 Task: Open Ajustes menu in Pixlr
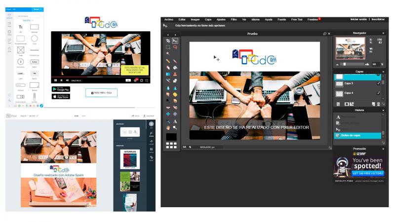pos(221,19)
